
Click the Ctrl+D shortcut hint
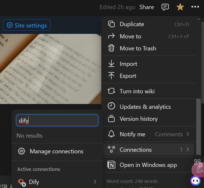(182, 24)
